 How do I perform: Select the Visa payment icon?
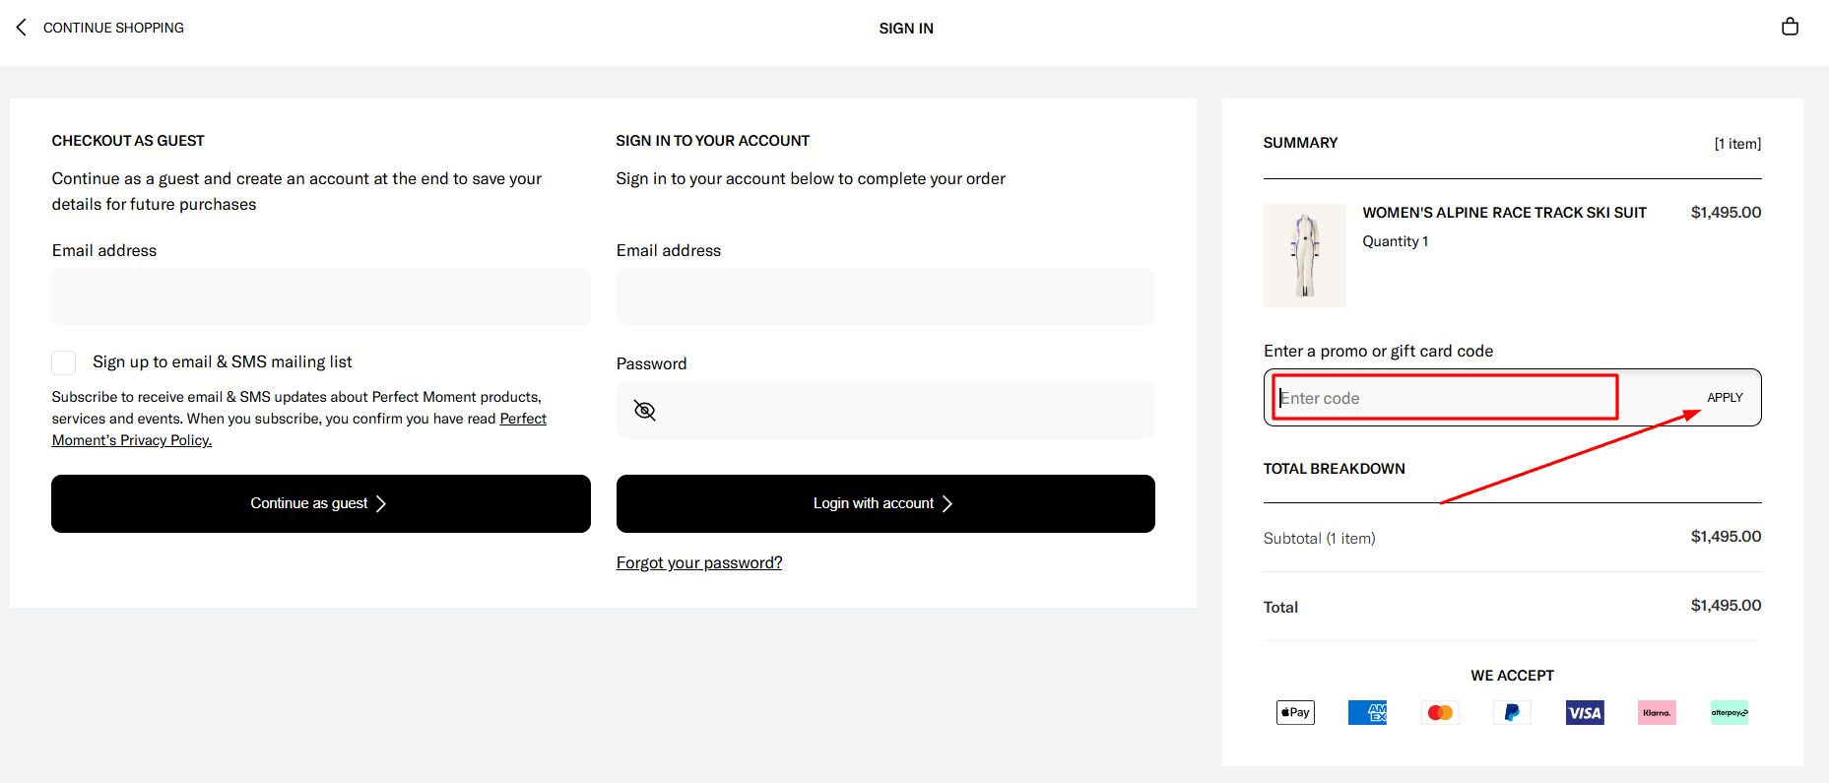[1584, 711]
